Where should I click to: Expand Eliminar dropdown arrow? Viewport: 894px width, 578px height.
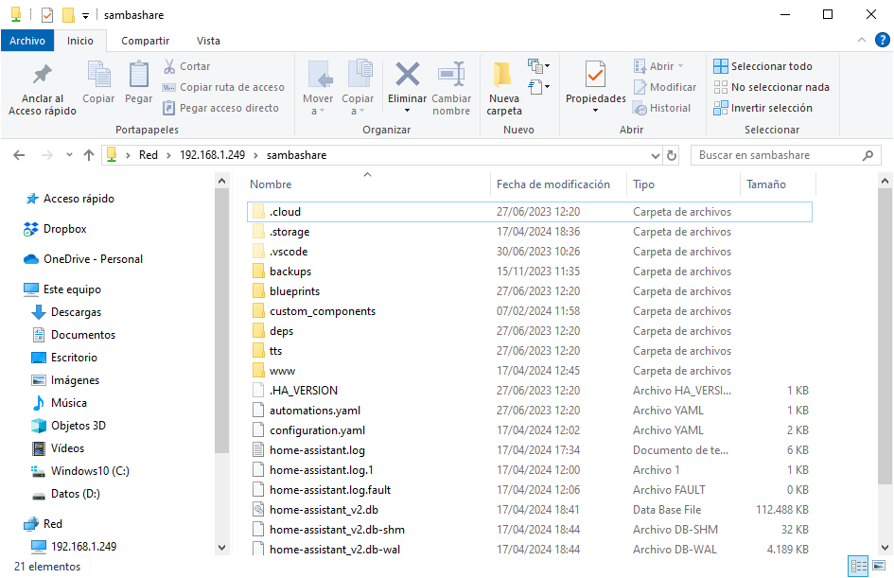click(x=407, y=111)
